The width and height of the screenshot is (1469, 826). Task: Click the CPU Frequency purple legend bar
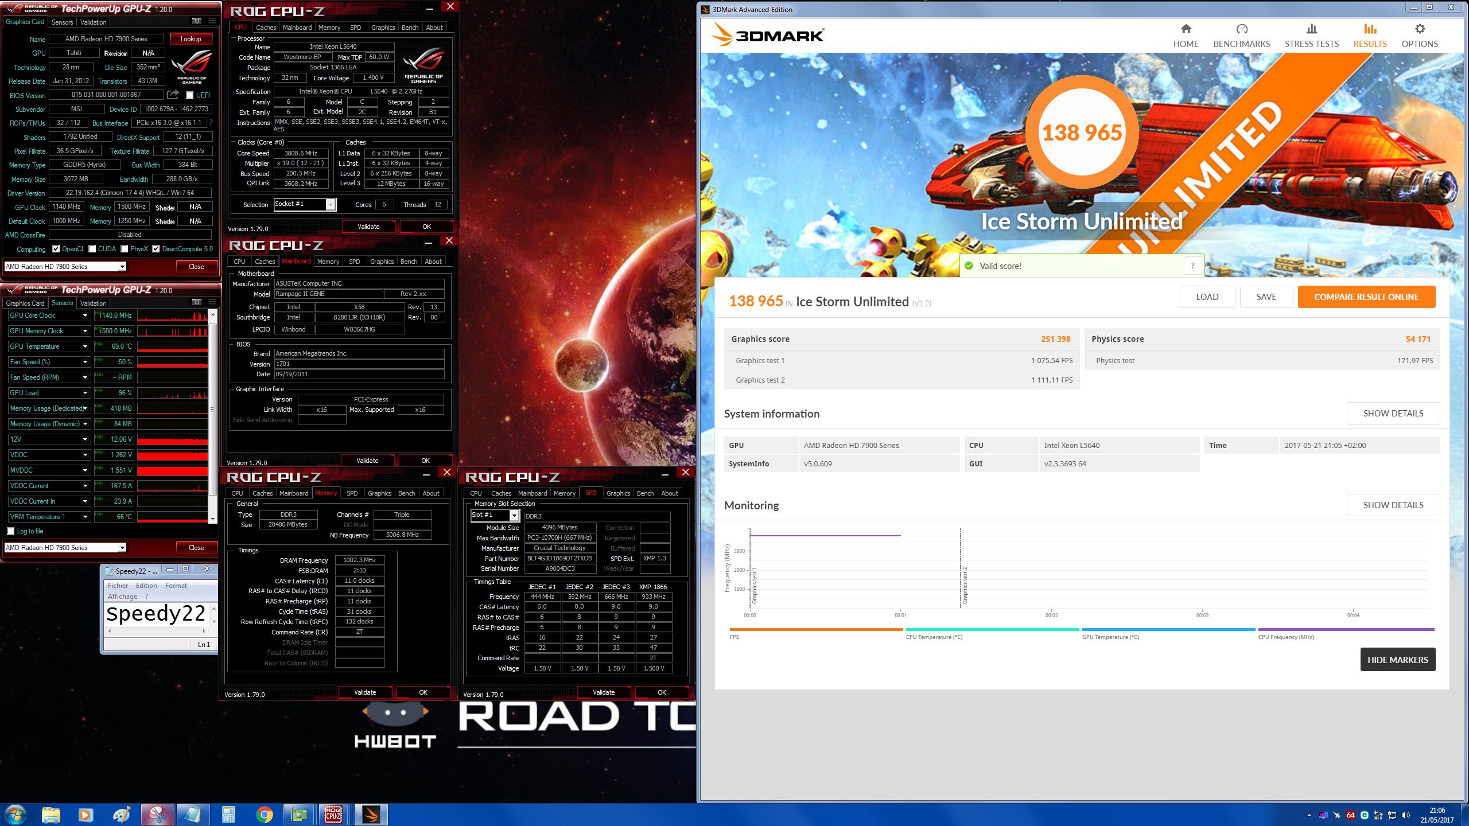coord(1346,630)
